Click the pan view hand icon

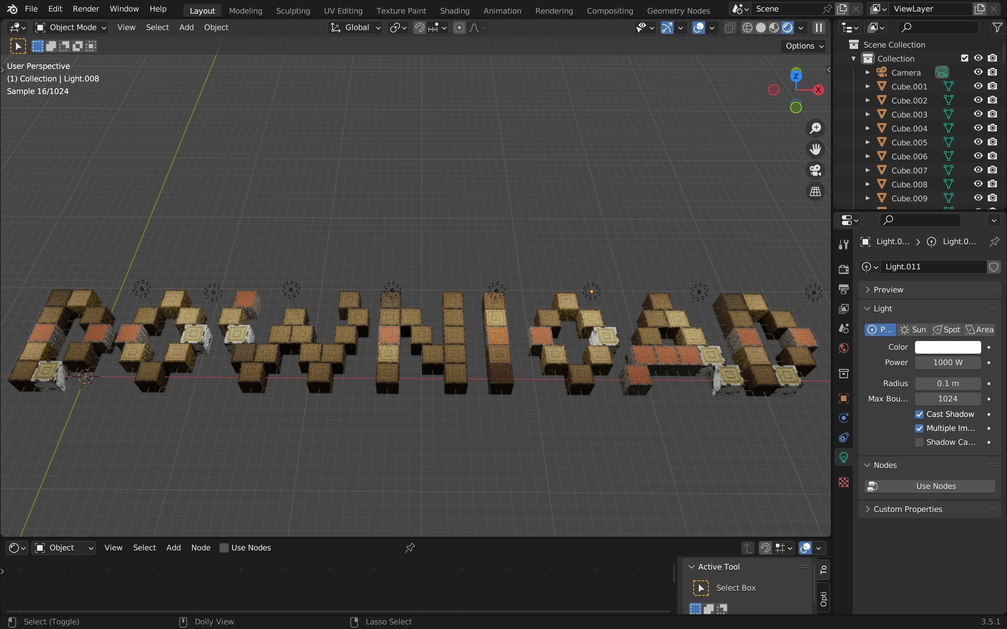point(815,149)
